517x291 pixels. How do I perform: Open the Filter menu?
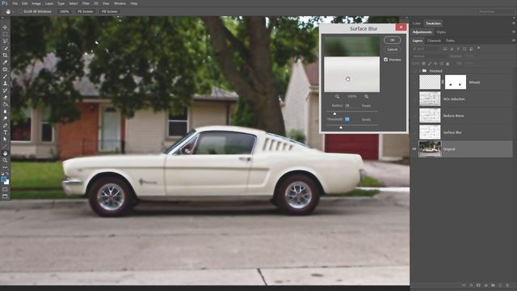(x=86, y=3)
